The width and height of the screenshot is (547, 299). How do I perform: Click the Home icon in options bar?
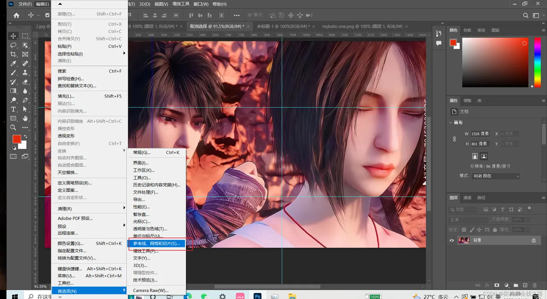coord(16,16)
